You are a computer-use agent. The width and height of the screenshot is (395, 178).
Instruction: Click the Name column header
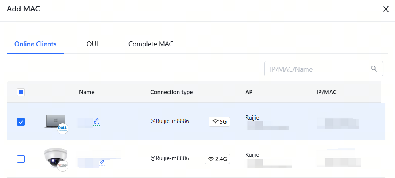(87, 92)
